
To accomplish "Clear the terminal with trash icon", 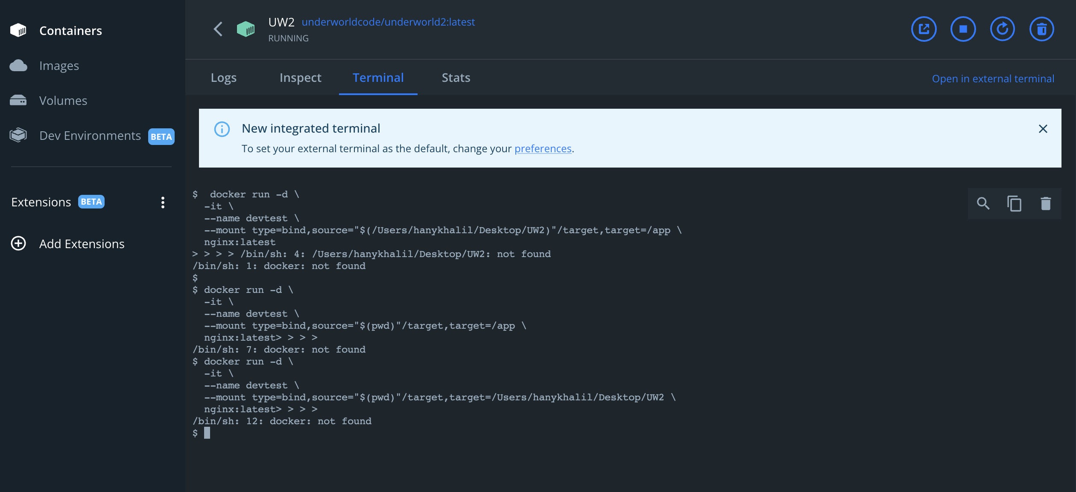I will coord(1045,203).
